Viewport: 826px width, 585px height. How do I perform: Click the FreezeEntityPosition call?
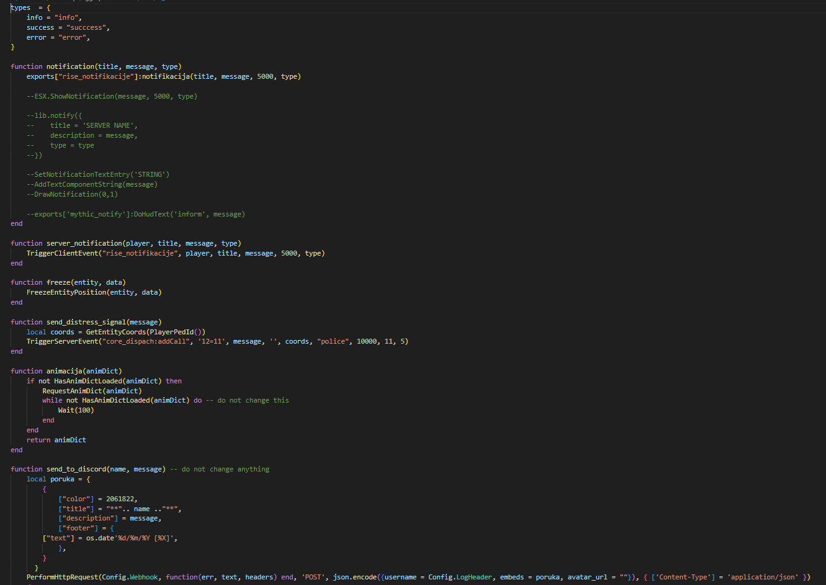coord(94,292)
